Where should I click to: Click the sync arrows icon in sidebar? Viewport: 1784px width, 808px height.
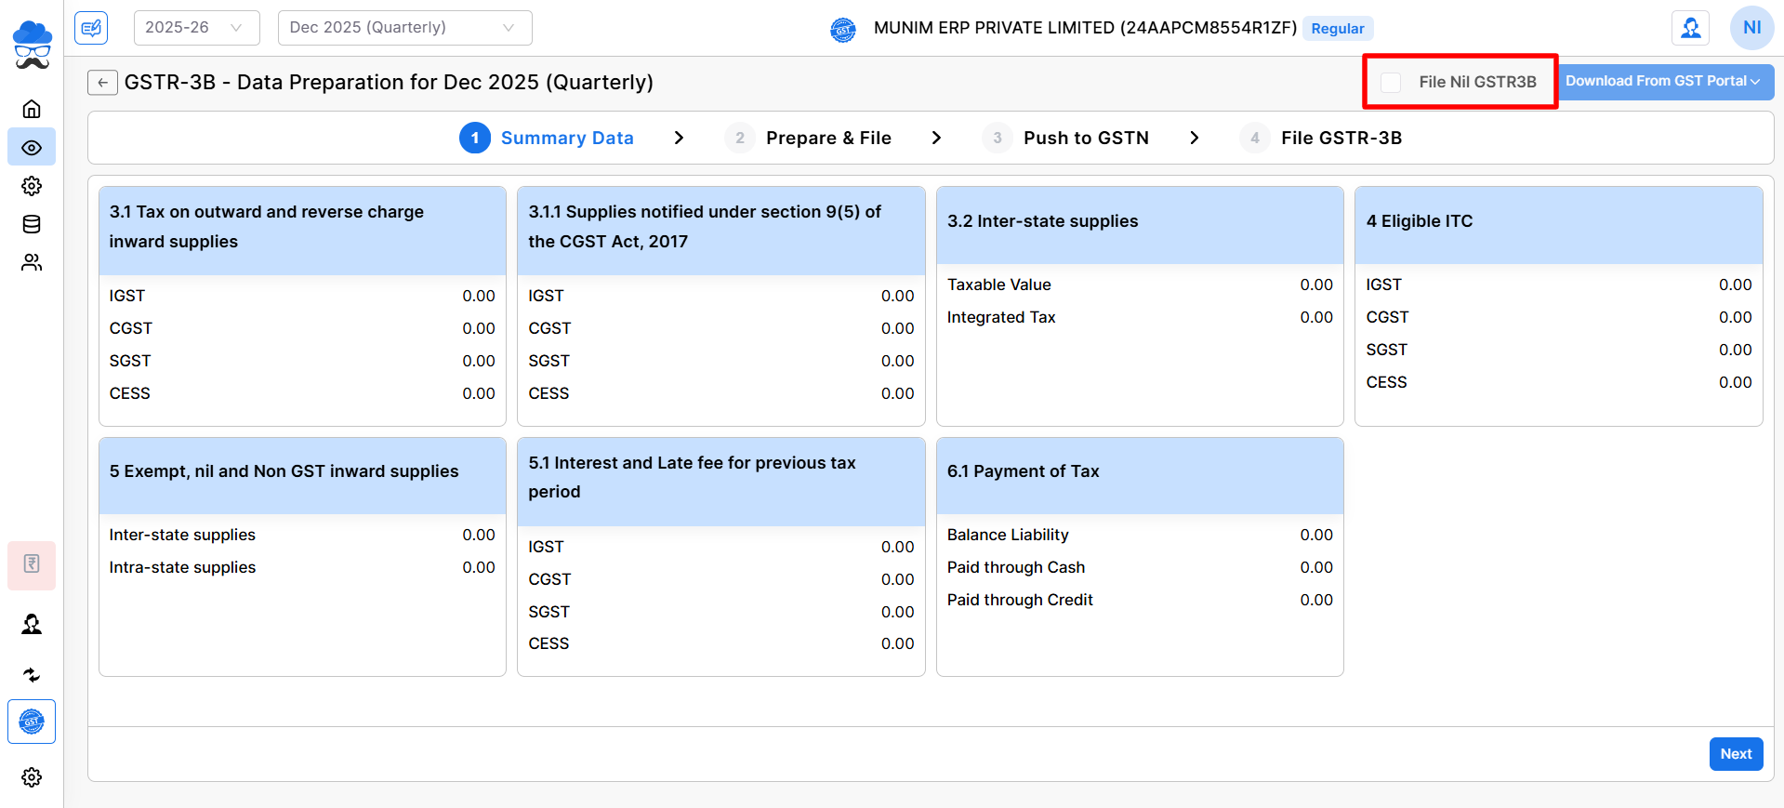pos(32,675)
